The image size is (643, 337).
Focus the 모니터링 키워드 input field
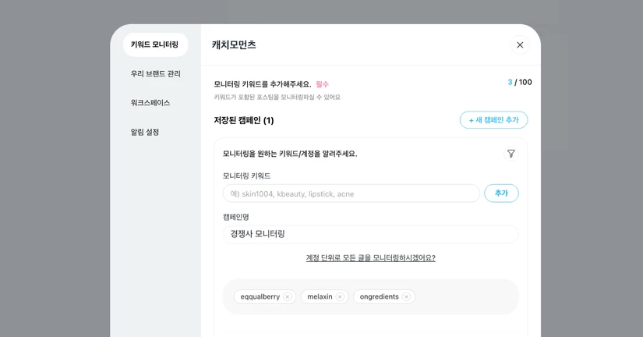[x=351, y=193]
